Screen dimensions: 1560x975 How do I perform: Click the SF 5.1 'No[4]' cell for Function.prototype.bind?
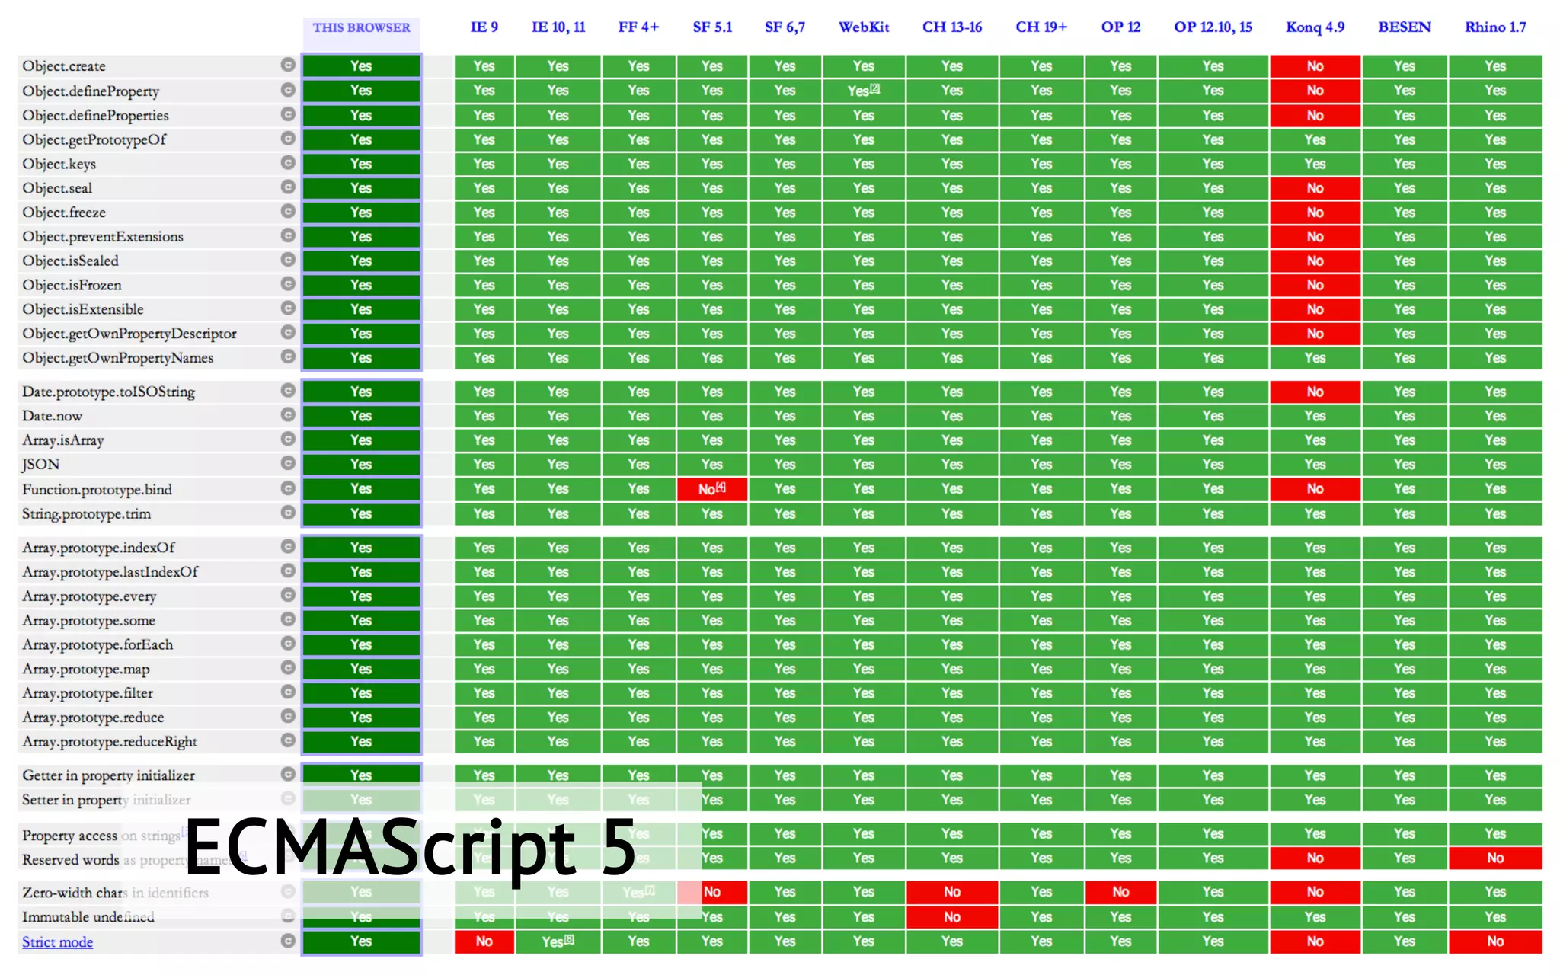click(712, 488)
